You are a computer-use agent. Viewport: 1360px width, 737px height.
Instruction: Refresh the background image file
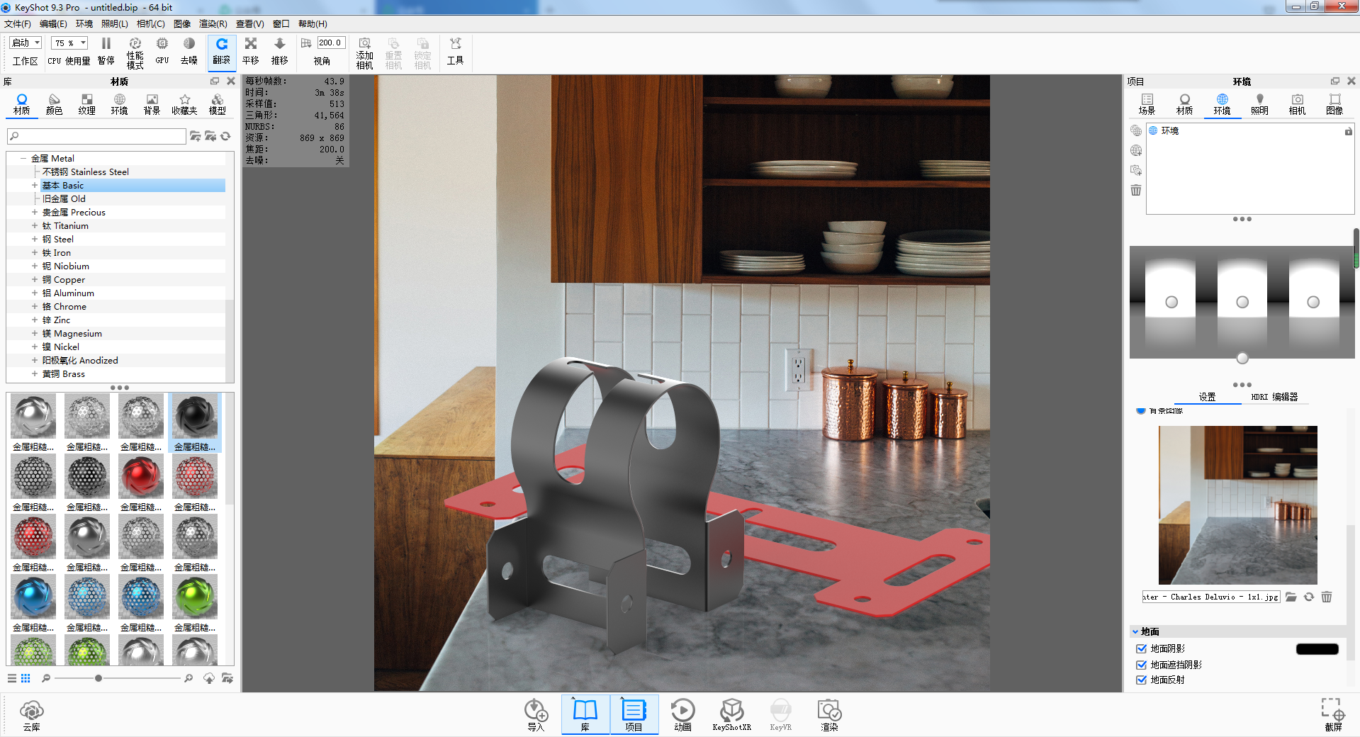pyautogui.click(x=1309, y=597)
